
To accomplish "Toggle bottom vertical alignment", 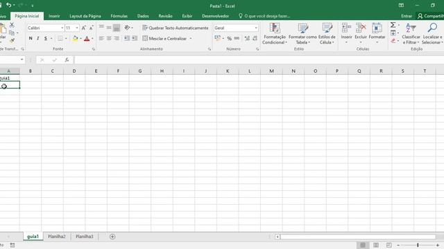I will [x=117, y=28].
